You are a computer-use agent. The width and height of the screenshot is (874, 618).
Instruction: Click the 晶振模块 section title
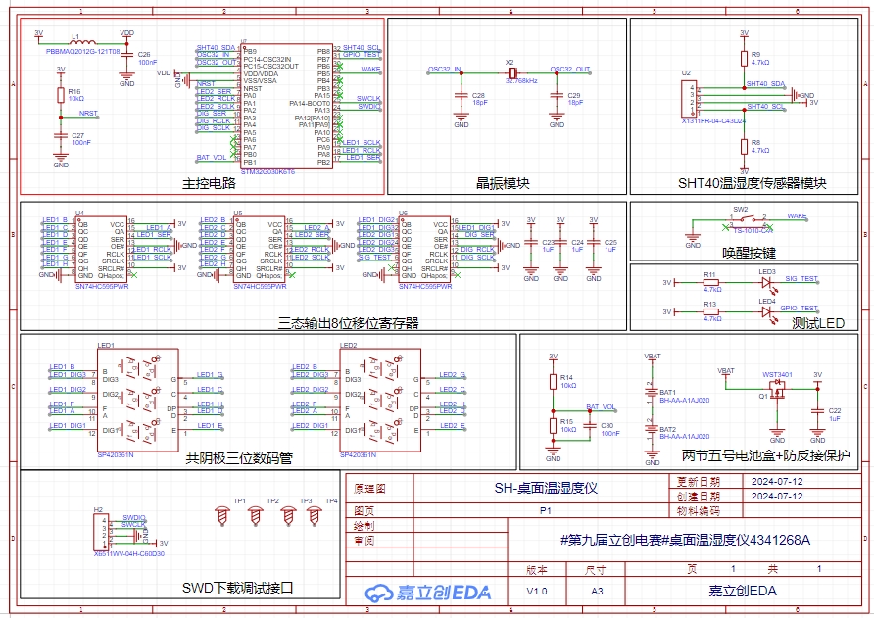(503, 183)
